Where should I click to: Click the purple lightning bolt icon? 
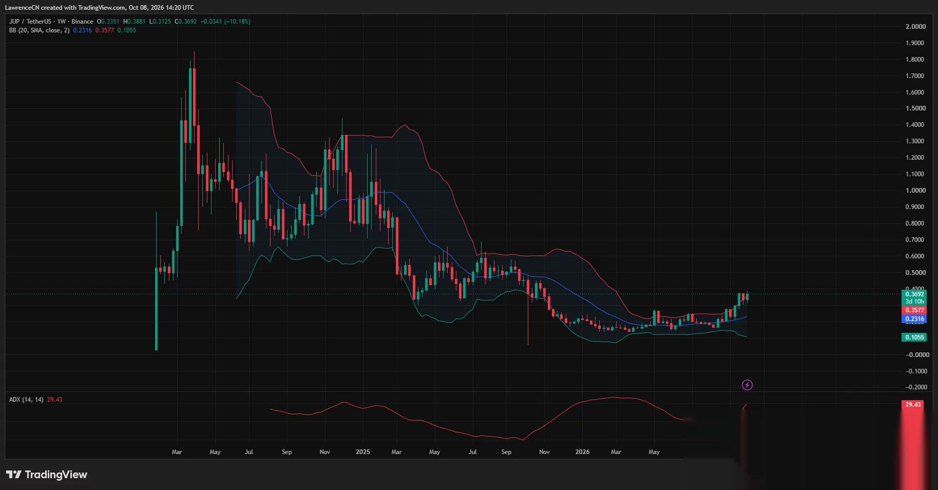(747, 385)
